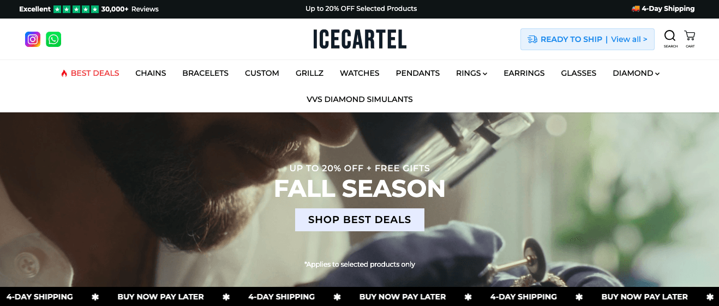Open the 30,000+ Reviews link
Screen dimensions: 719x306
pos(130,9)
